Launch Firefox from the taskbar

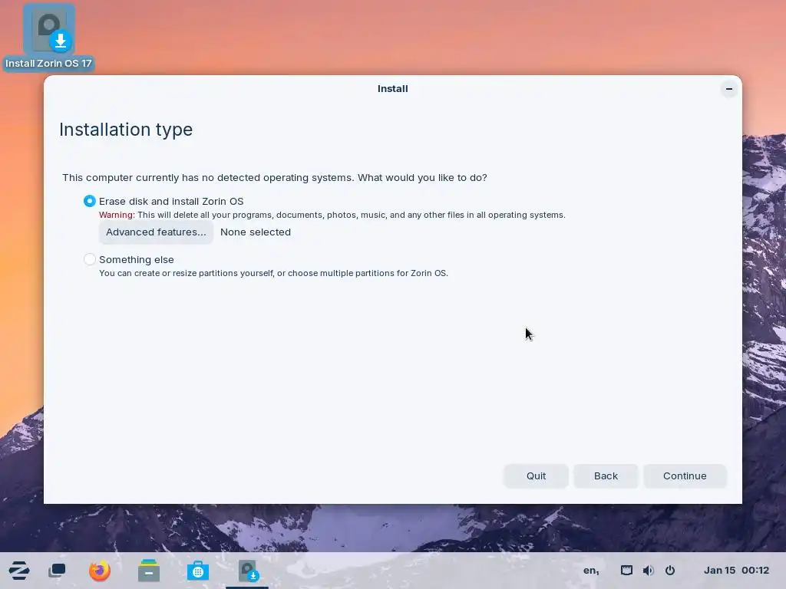[x=99, y=571]
